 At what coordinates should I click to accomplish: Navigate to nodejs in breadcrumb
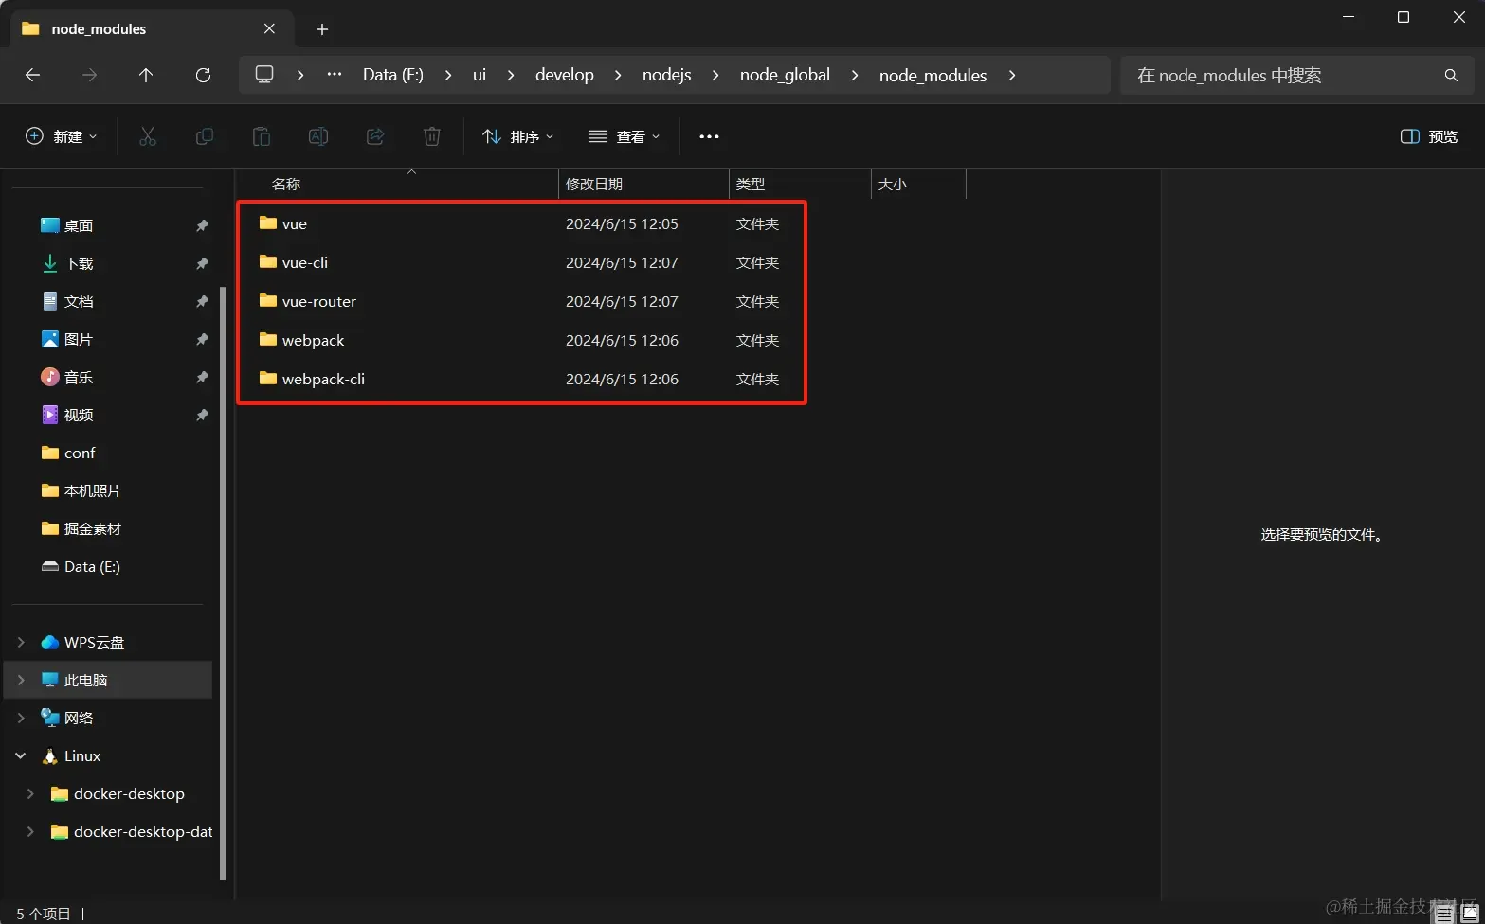point(667,75)
